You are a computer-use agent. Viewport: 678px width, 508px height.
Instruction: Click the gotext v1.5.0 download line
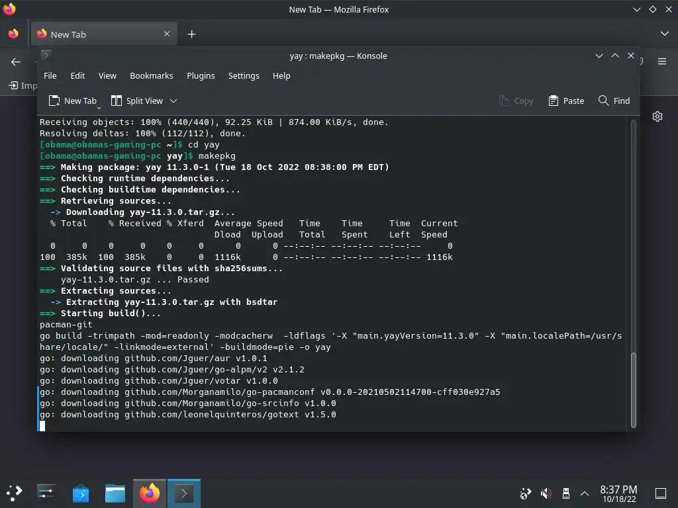(188, 414)
